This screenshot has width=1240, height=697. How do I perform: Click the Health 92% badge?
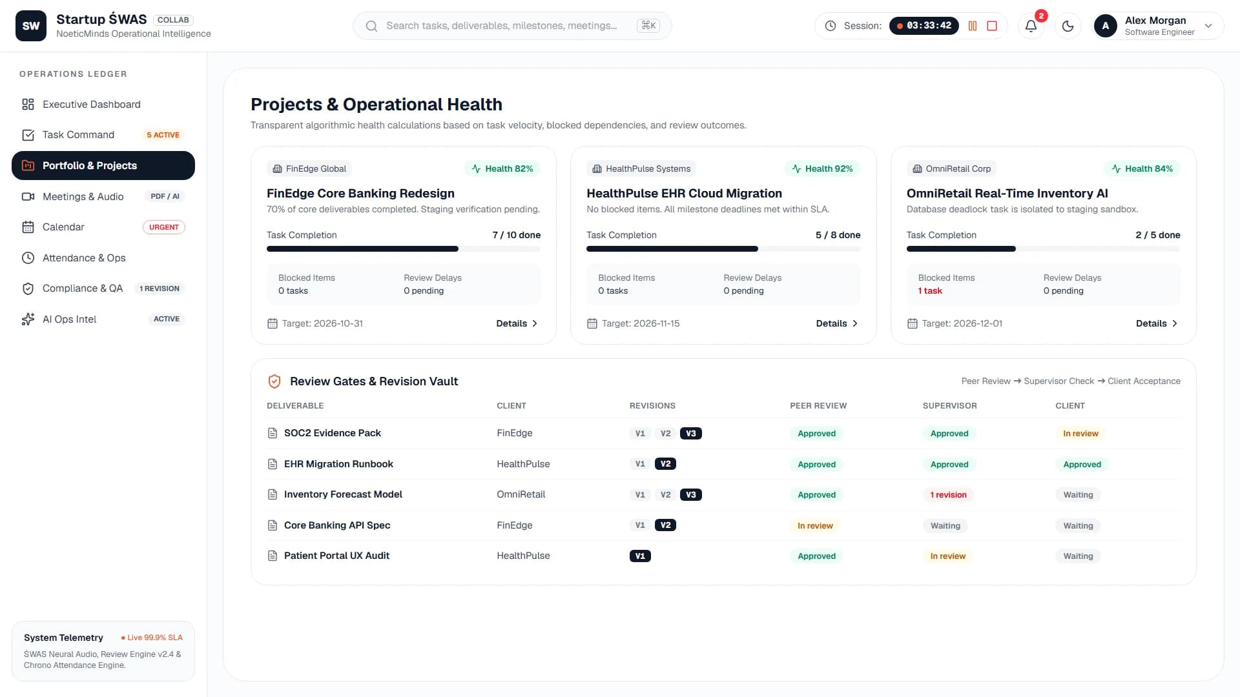pyautogui.click(x=822, y=168)
